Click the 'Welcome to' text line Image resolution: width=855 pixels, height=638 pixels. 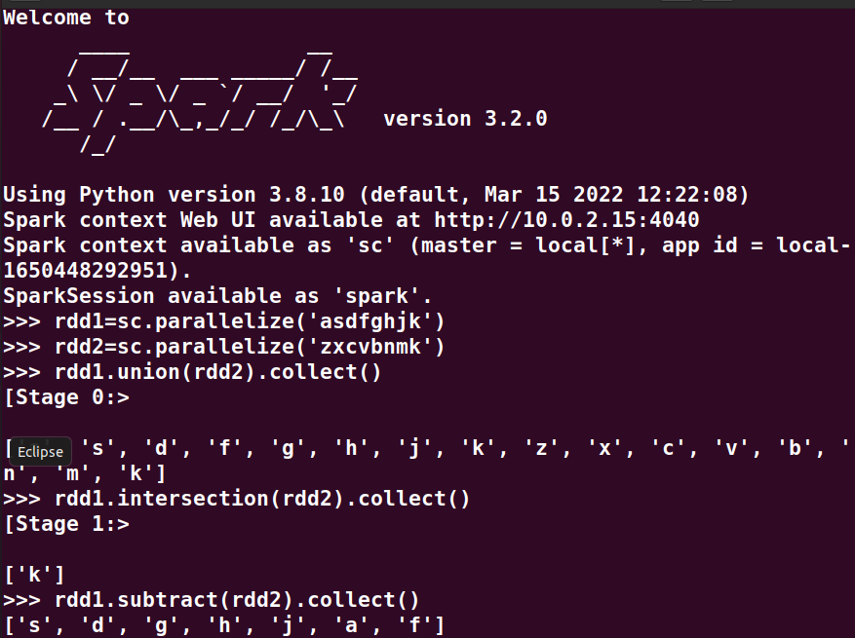(x=66, y=18)
